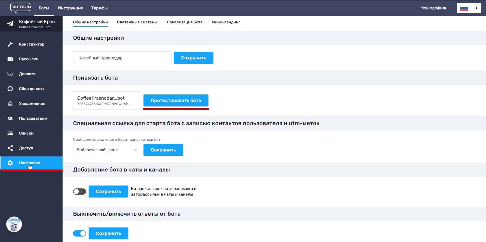486x242 pixels.
Task: Click the Конструктор wrench icon
Action: pos(10,44)
